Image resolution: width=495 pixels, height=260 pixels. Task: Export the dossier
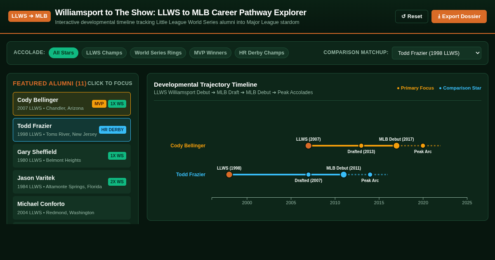[459, 17]
